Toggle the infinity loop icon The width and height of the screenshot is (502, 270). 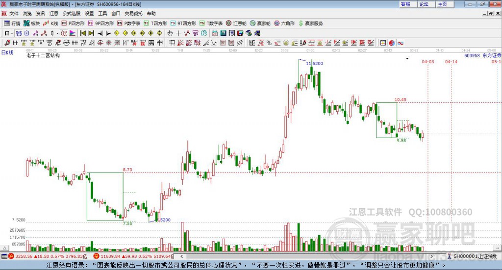(x=400, y=43)
